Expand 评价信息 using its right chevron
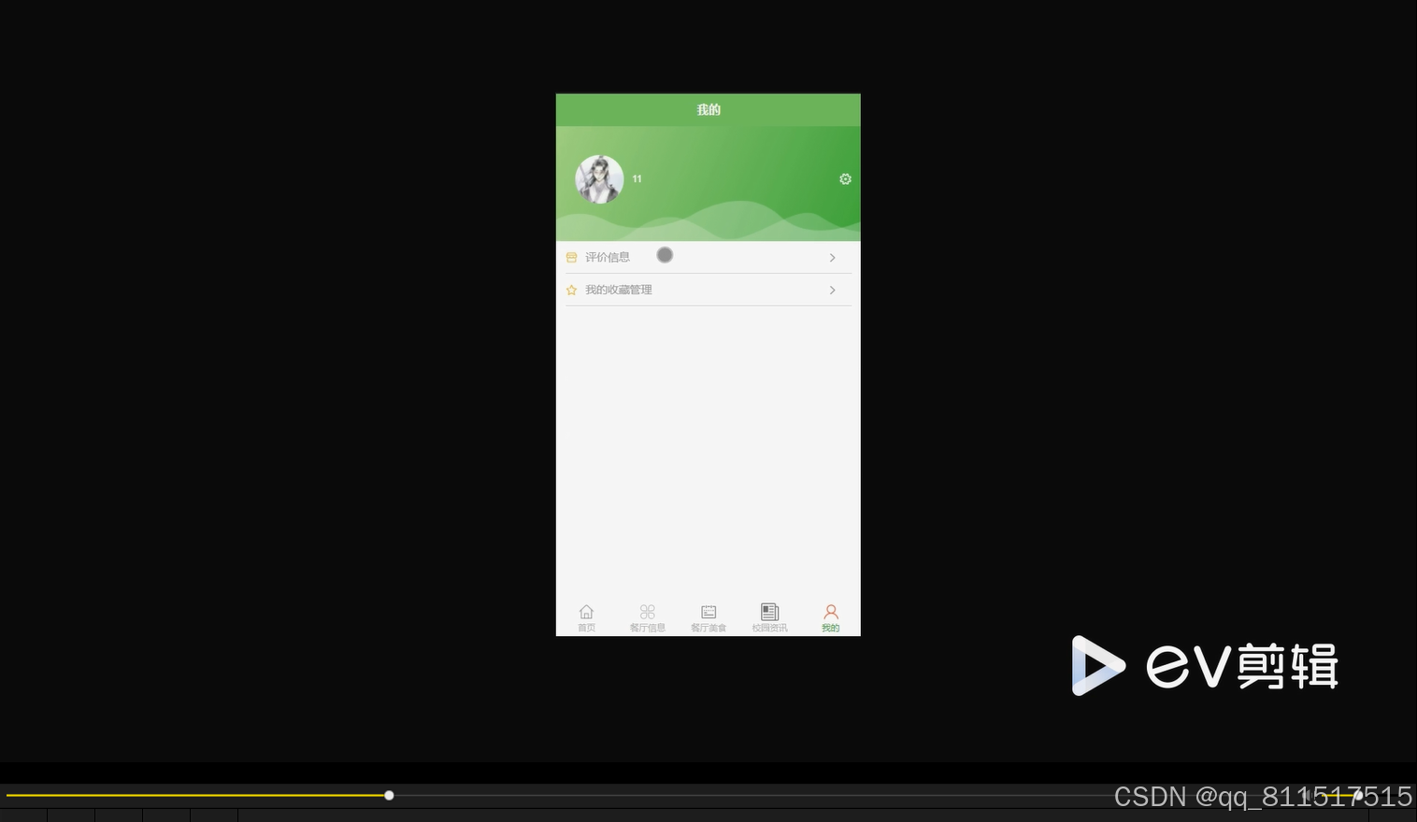This screenshot has width=1417, height=822. coord(832,258)
